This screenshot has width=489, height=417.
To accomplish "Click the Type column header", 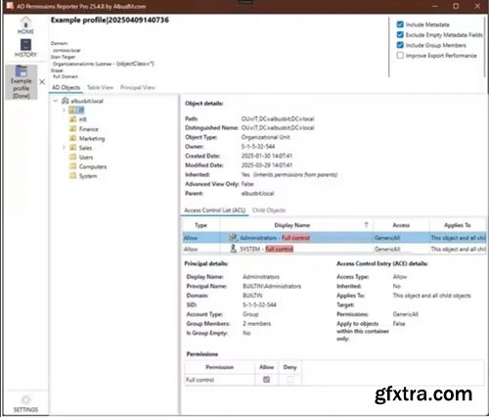I will (x=200, y=225).
